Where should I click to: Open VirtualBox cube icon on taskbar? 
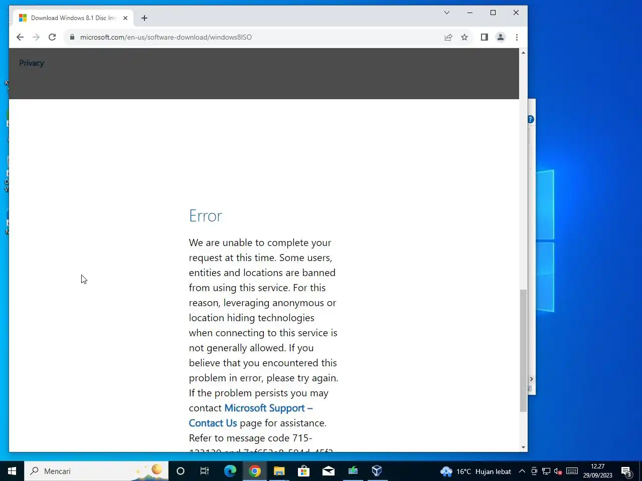pos(377,471)
